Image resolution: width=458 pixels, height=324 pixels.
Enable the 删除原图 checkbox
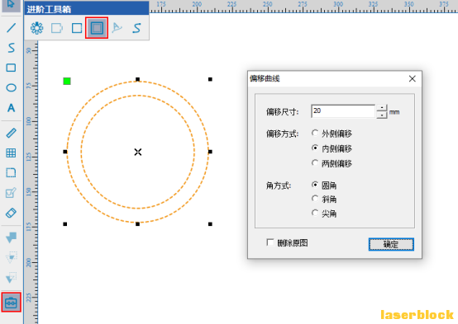[x=270, y=242]
